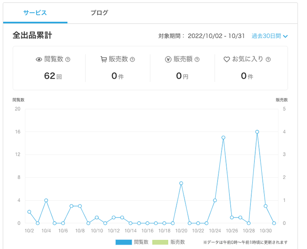Click the yen icon beside 販売額
Viewport: 307px width, 249px height.
pos(168,59)
